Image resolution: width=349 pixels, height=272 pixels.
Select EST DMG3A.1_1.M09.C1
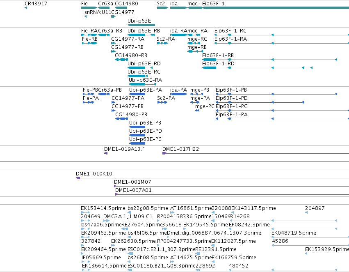click(128, 217)
